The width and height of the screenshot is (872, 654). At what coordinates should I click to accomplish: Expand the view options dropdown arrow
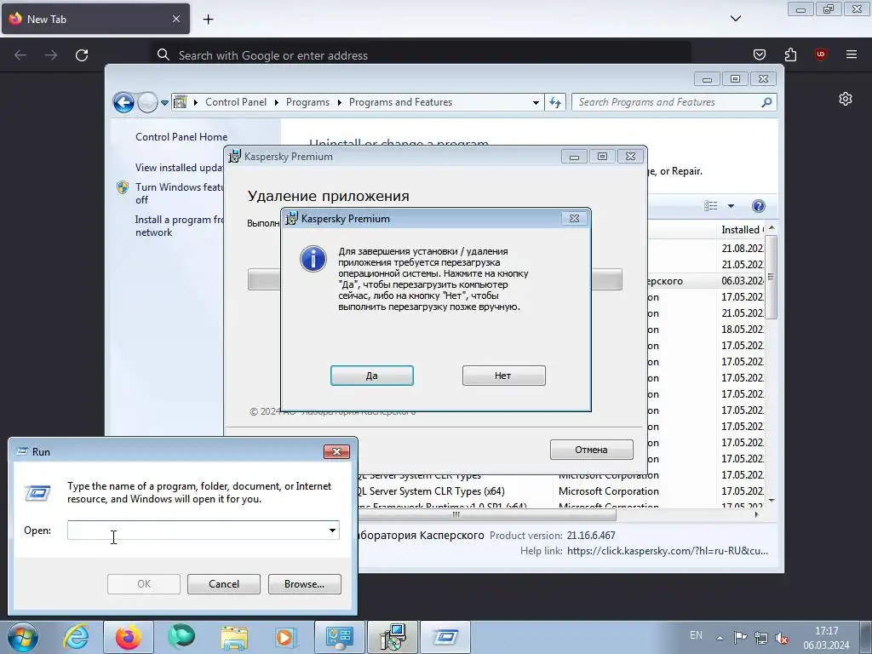pyautogui.click(x=731, y=206)
